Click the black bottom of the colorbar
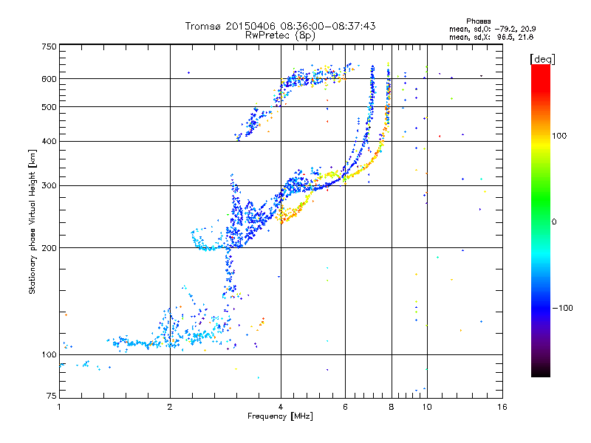The width and height of the screenshot is (591, 443). pos(541,371)
